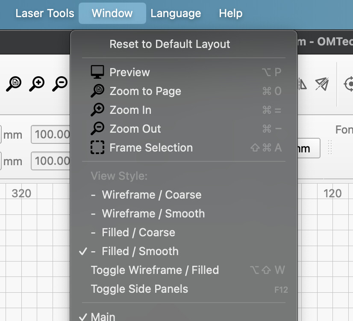Click the upper 100.00 numeric field
Image resolution: width=353 pixels, height=321 pixels.
click(x=51, y=135)
